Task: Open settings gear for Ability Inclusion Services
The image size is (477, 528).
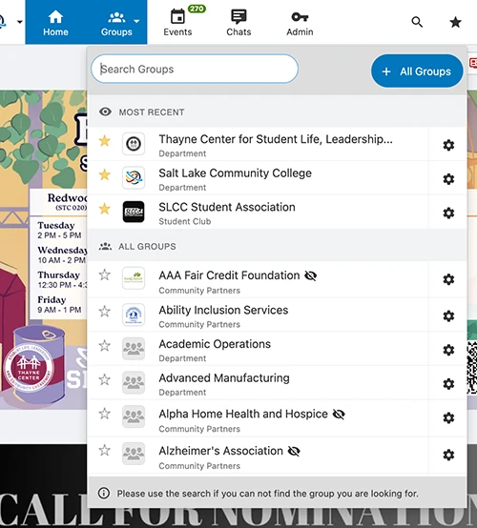Action: [448, 315]
